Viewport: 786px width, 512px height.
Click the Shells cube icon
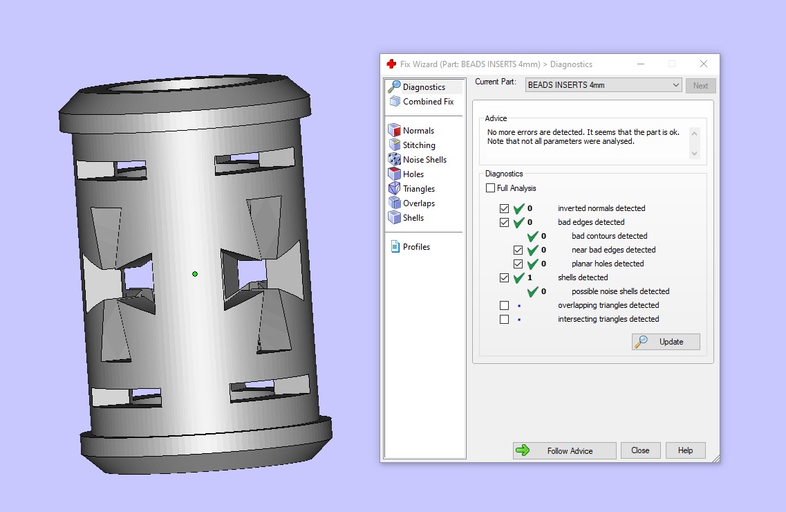(x=395, y=218)
